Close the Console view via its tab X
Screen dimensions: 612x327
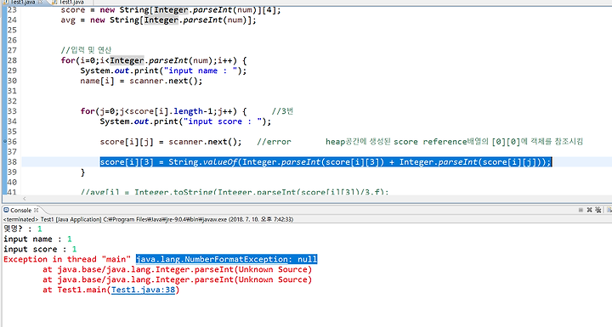click(36, 210)
